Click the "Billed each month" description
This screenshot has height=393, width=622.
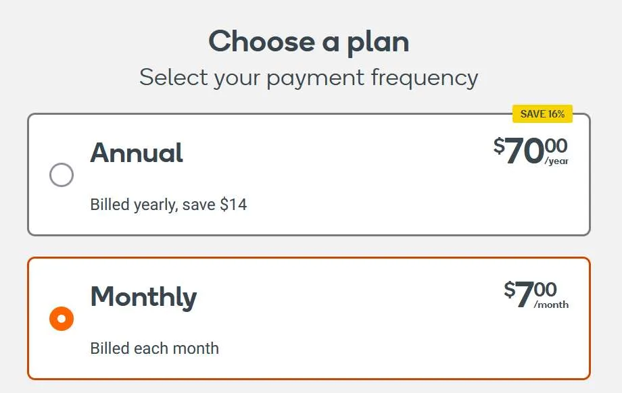coord(155,348)
